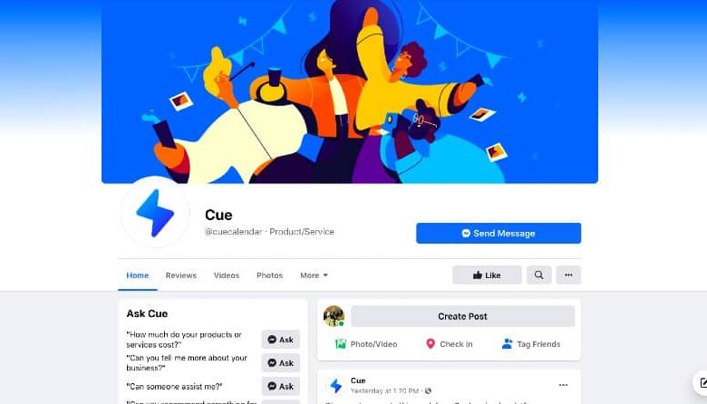The image size is (707, 404).
Task: Click the Cue post avatar icon
Action: pyautogui.click(x=335, y=386)
